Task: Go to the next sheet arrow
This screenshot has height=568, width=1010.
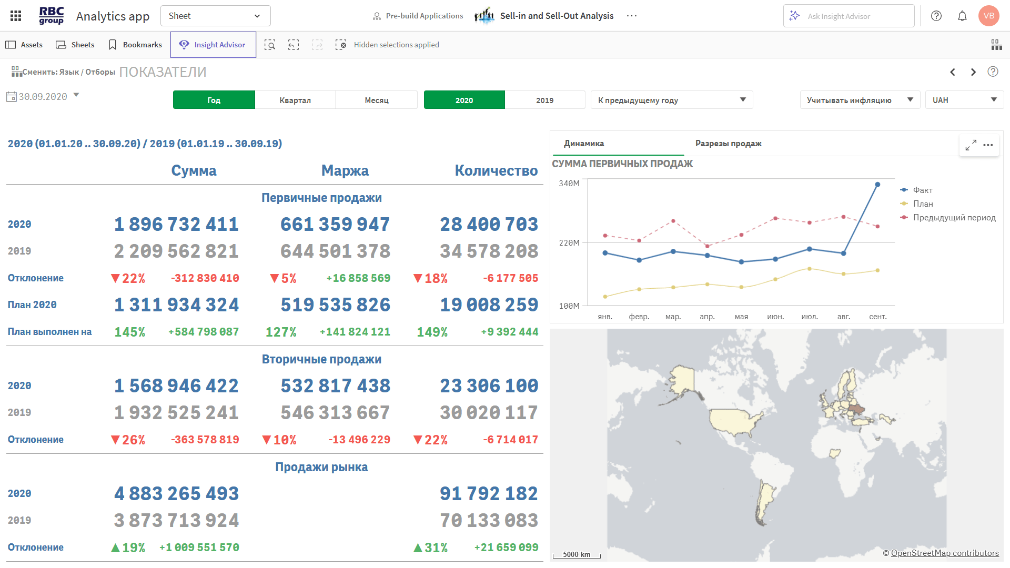Action: (x=973, y=72)
